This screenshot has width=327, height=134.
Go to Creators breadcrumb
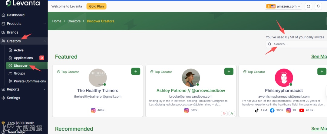coord(74,21)
